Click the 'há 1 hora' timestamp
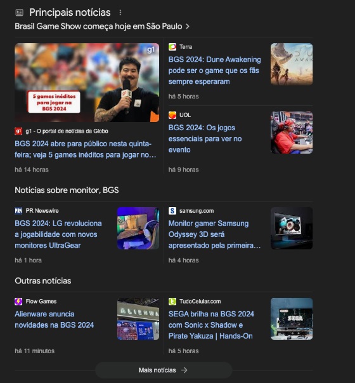Image resolution: width=355 pixels, height=383 pixels. [29, 260]
